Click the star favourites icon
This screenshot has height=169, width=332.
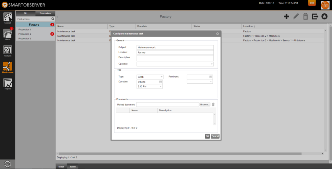[x=324, y=17]
